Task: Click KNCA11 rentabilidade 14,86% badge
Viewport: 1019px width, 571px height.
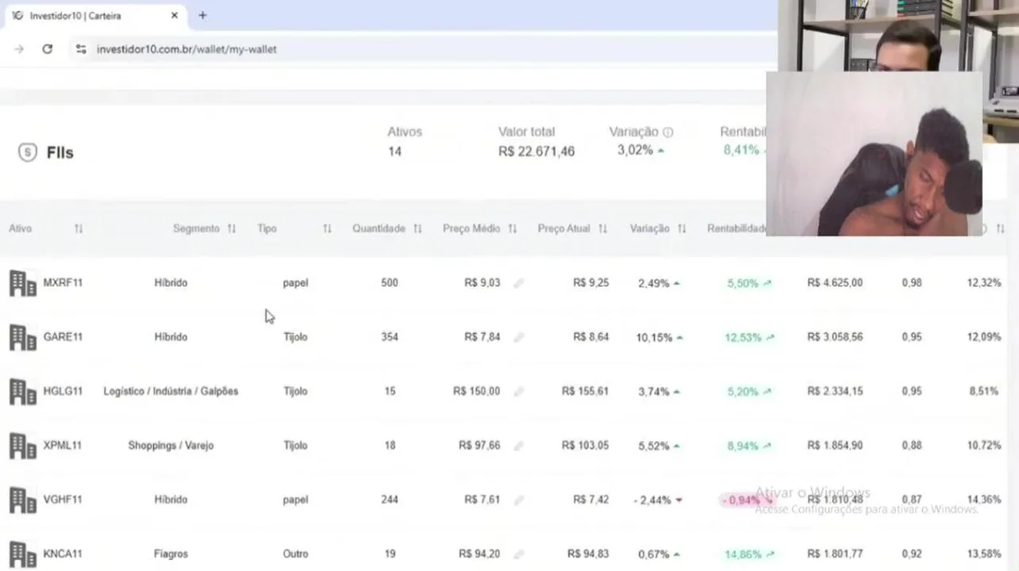Action: [749, 554]
